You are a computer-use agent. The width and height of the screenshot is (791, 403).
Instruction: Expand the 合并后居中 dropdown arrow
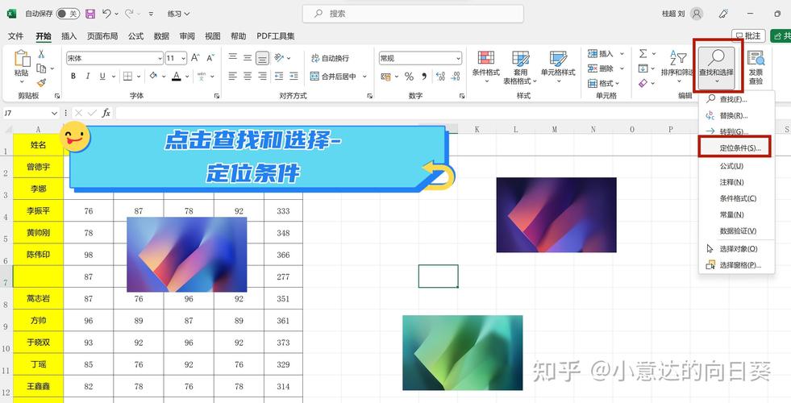tap(364, 77)
